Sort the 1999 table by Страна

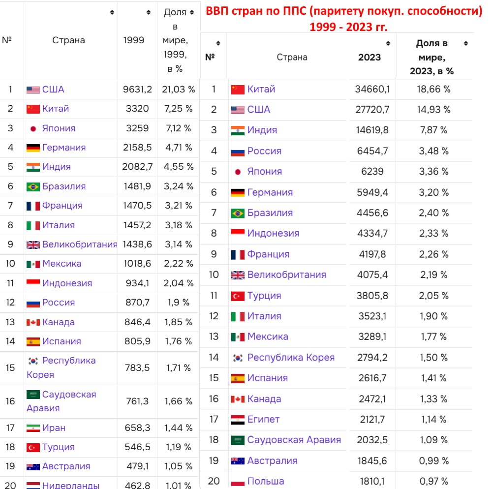click(x=112, y=12)
